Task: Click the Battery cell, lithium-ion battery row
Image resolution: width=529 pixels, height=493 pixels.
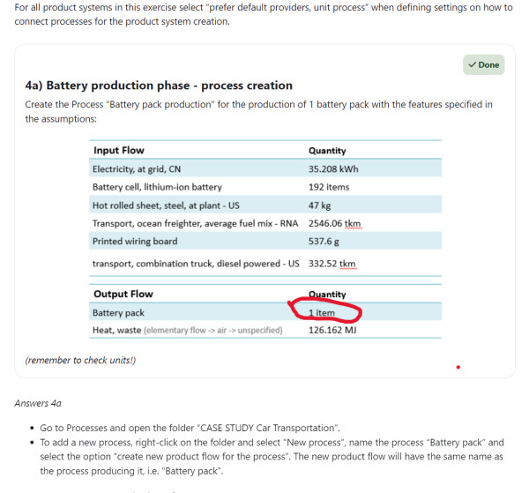Action: [157, 187]
